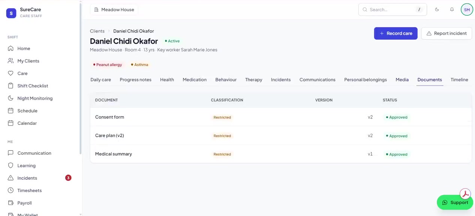Open the Timesheets clock icon
475x216 pixels.
(x=10, y=191)
